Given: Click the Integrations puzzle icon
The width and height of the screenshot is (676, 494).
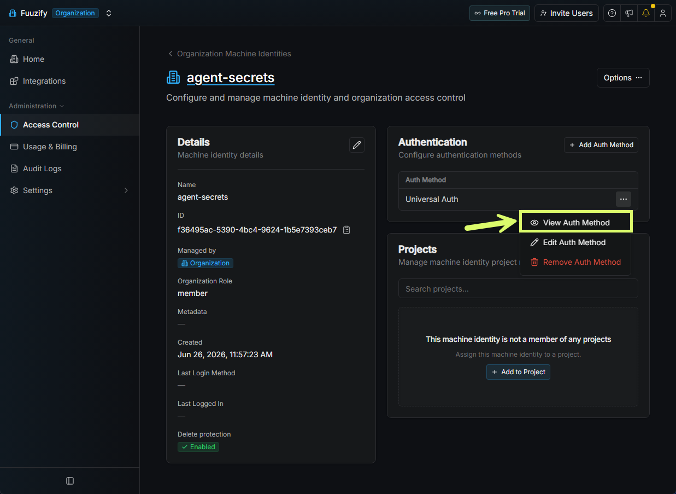Looking at the screenshot, I should [14, 81].
